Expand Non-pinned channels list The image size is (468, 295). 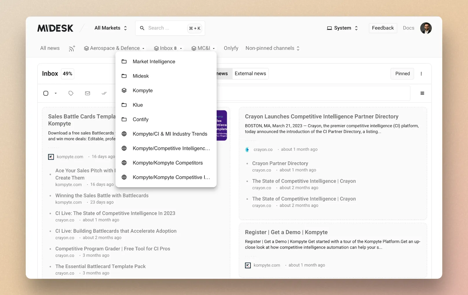(273, 48)
